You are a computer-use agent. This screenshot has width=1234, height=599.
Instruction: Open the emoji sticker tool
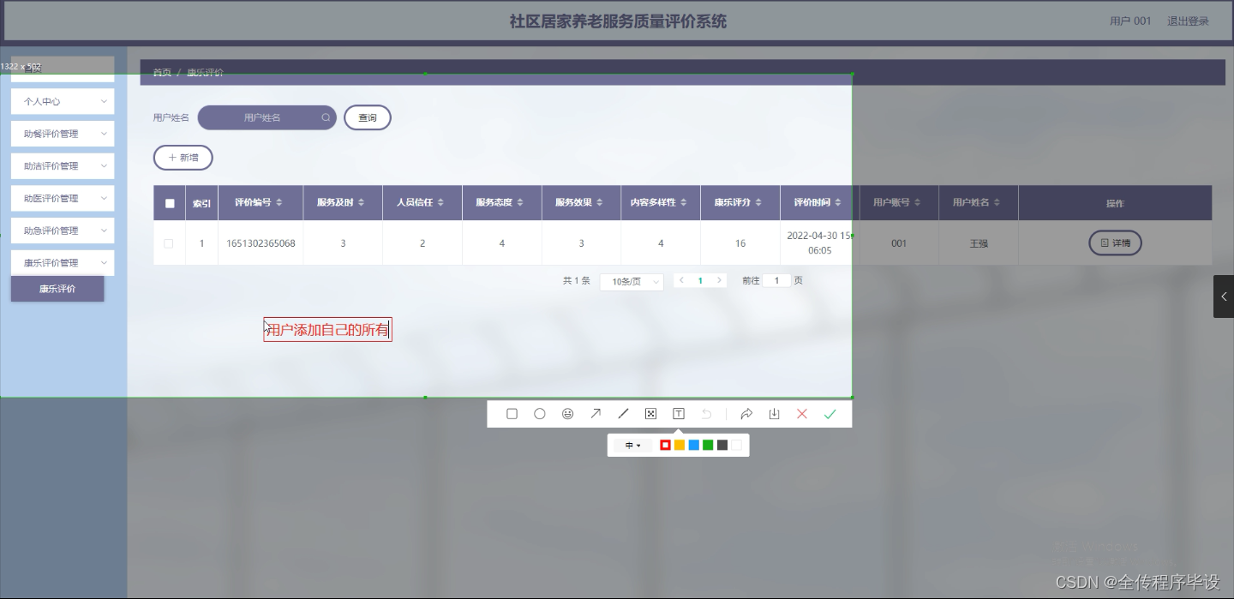click(567, 413)
